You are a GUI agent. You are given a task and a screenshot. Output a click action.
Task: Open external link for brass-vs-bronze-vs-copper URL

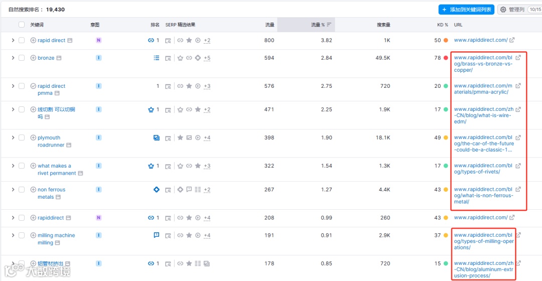518,58
